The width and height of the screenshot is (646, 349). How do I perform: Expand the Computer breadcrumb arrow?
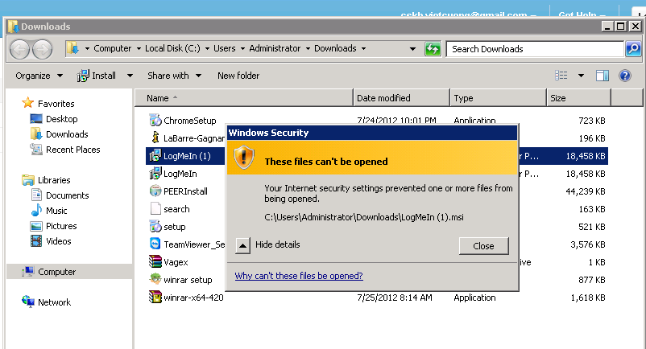[x=138, y=48]
